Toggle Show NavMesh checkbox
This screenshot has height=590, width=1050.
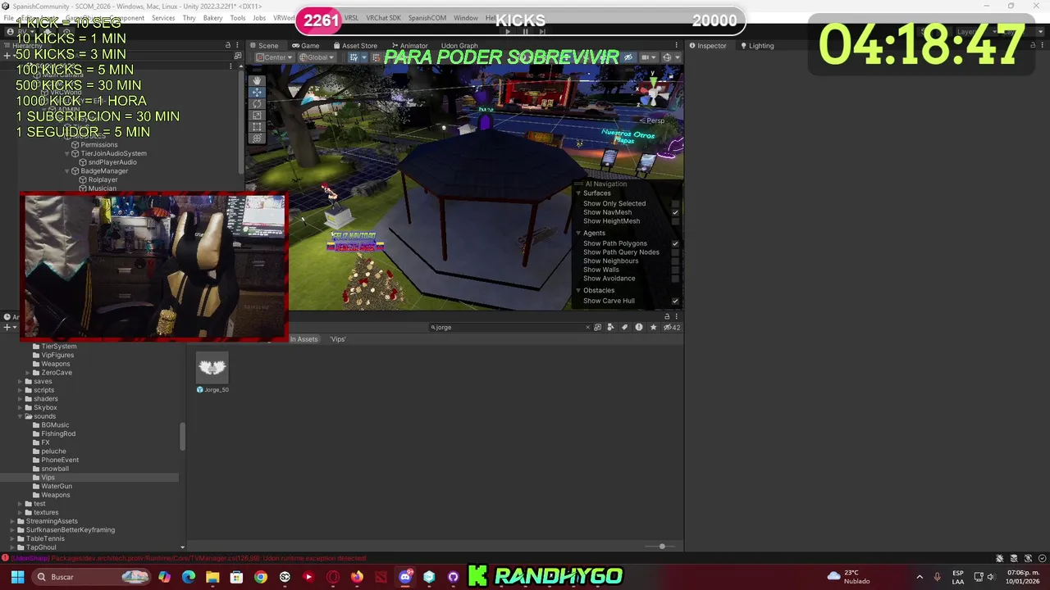point(675,212)
